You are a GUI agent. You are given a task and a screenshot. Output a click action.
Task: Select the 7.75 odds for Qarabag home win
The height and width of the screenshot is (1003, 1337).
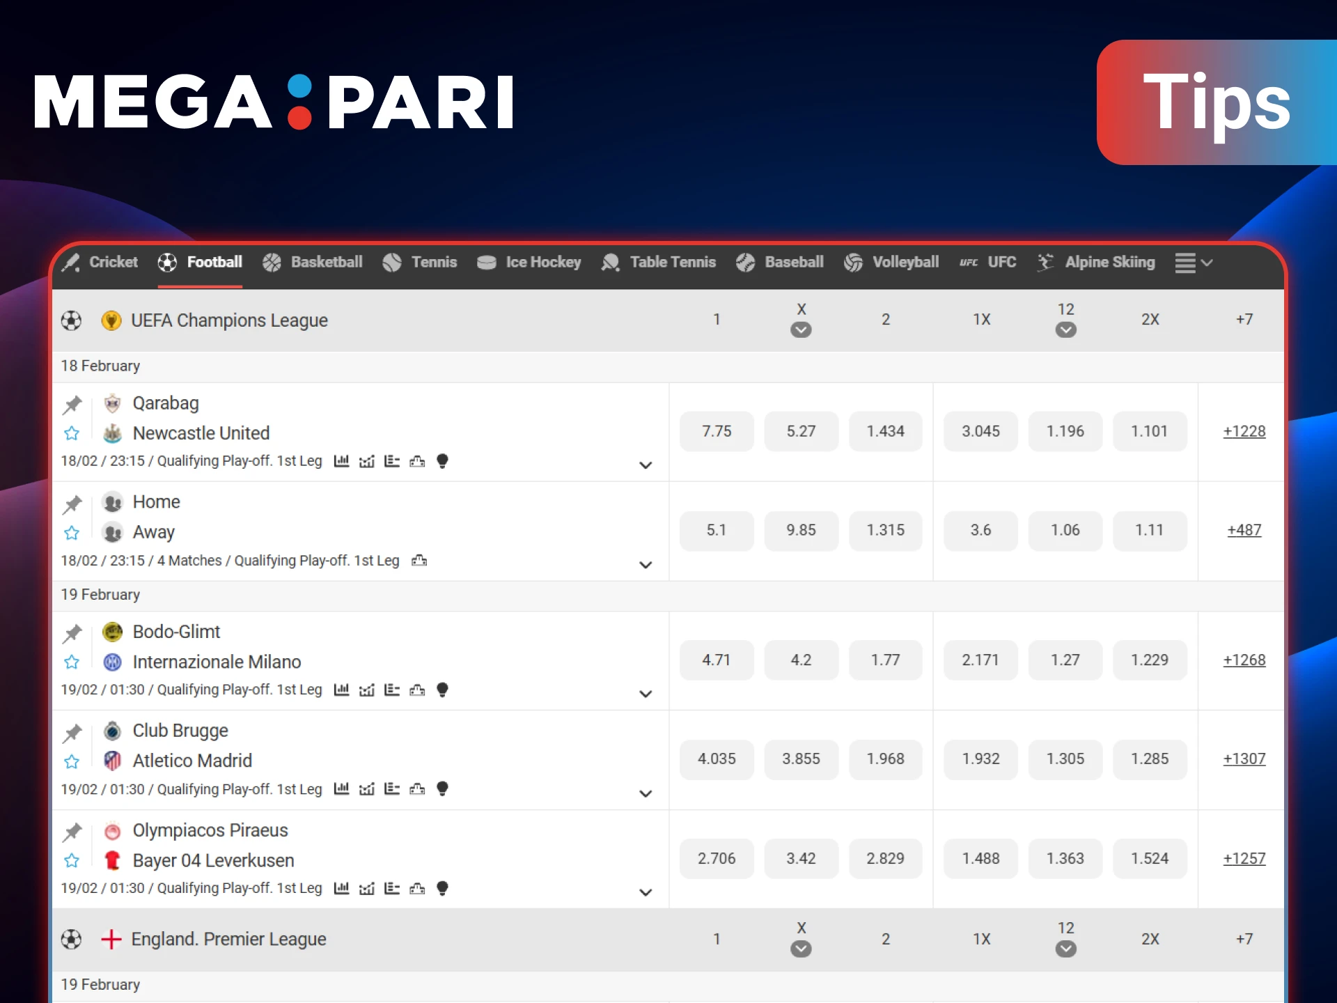717,431
